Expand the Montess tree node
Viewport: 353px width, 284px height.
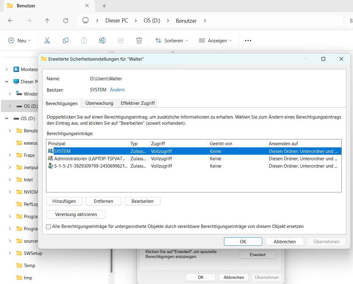click(7, 69)
